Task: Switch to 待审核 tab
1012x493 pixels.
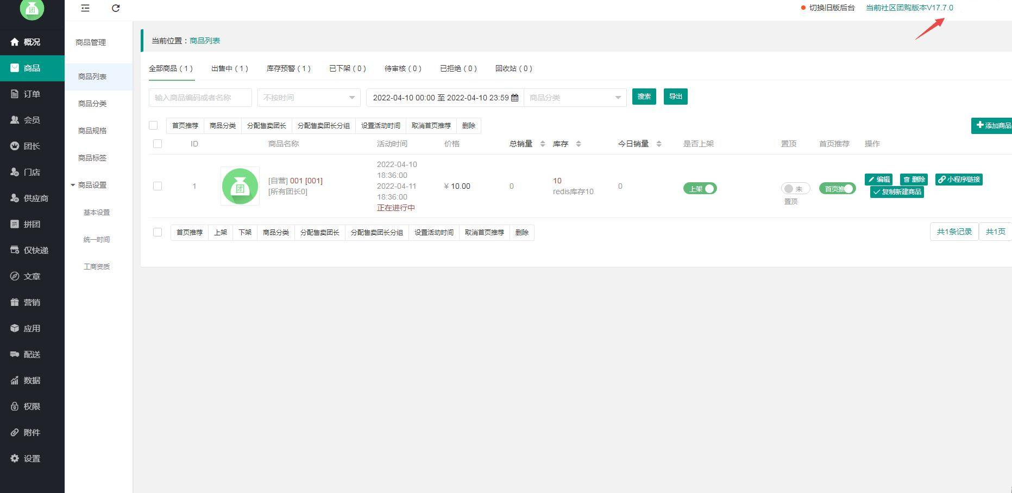Action: click(x=403, y=68)
